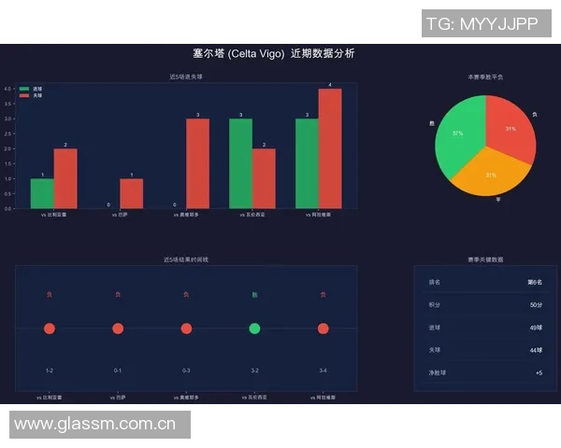561x448 pixels.
Task: Click the 平 label below the pie chart
Action: [x=498, y=200]
